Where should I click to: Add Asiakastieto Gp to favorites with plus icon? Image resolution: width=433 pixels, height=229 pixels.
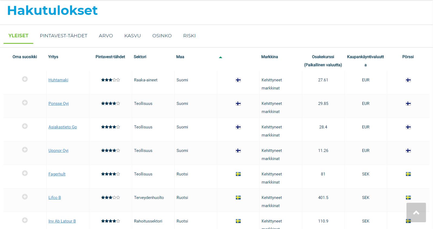(x=25, y=126)
